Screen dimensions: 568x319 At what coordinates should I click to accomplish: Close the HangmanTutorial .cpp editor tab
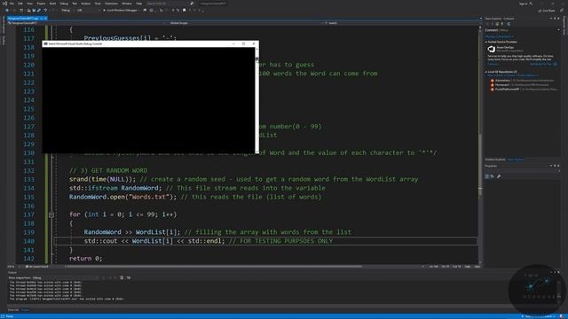click(x=45, y=18)
